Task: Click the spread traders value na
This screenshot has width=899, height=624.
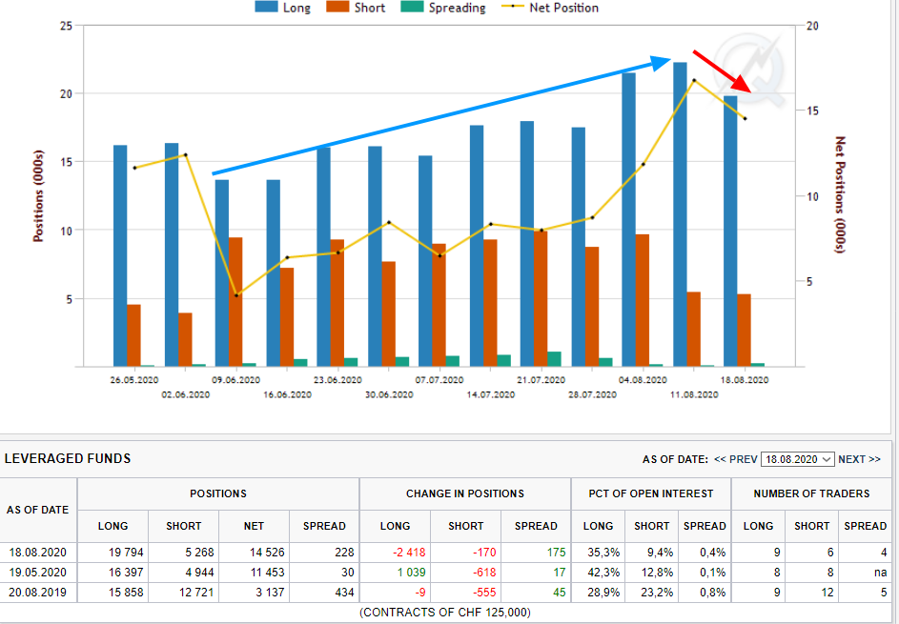Action: click(x=881, y=573)
